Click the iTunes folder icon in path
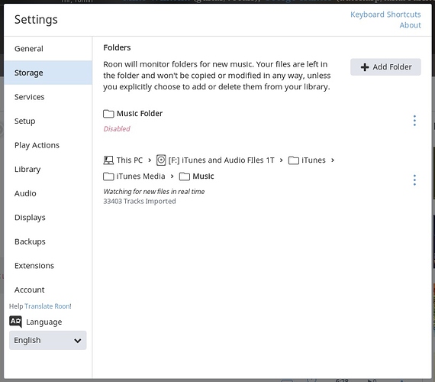The height and width of the screenshot is (382, 435). (x=294, y=160)
